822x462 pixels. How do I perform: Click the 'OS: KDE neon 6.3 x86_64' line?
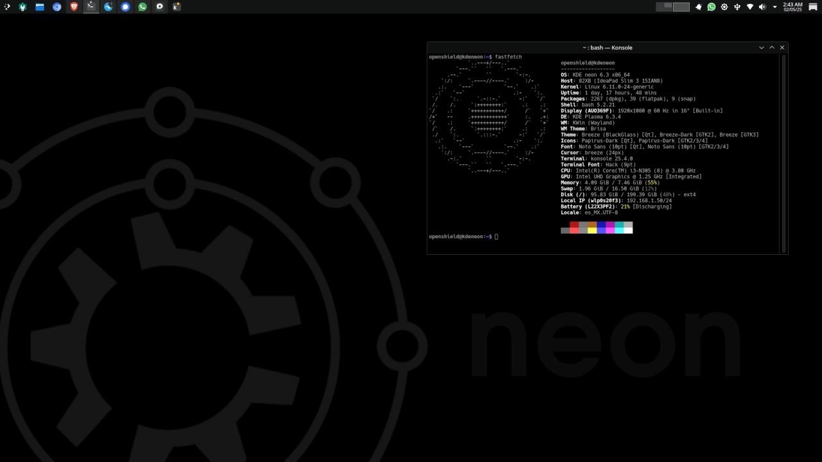click(595, 75)
